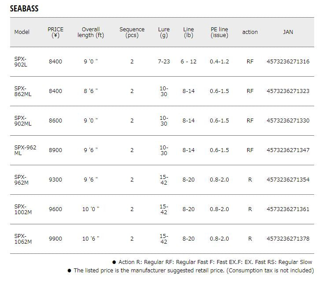Select the SPX-902ML model cell
This screenshot has width=330, height=286.
pos(22,121)
